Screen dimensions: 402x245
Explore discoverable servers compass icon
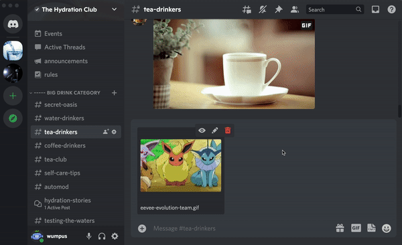click(13, 118)
